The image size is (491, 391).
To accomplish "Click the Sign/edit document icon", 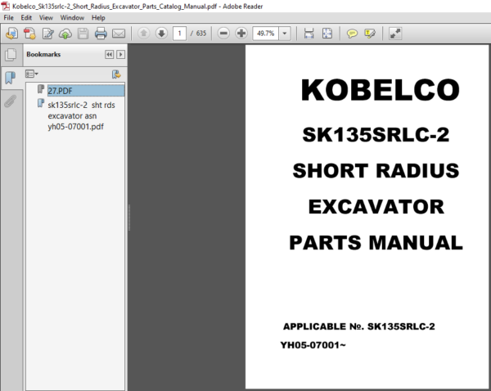I will 48,34.
